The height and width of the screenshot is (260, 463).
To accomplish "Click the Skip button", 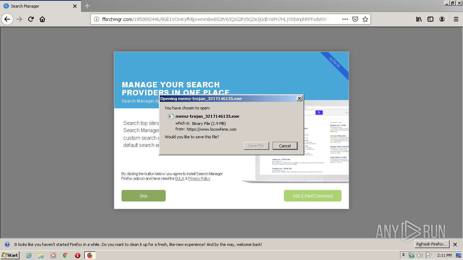I will point(144,196).
